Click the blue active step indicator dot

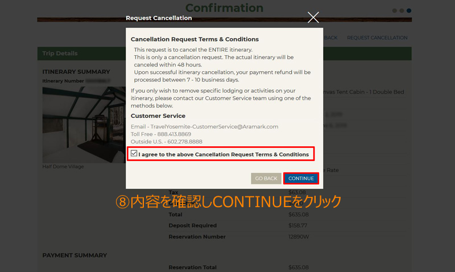[409, 10]
